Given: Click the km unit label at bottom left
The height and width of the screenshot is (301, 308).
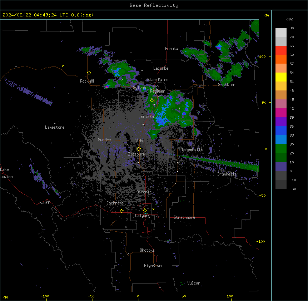Looking at the screenshot, I should tap(5, 297).
